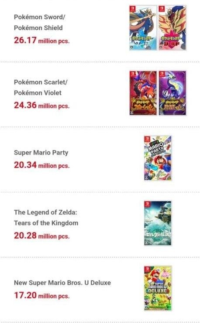The height and width of the screenshot is (323, 200).
Task: Click the 20.28 million pcs. figure
Action: (x=42, y=235)
